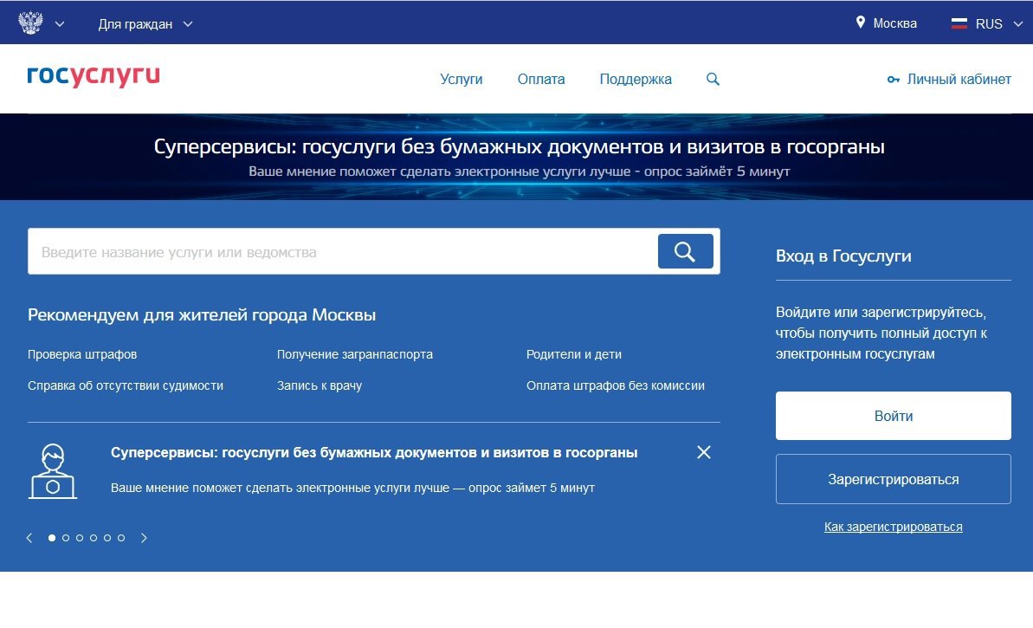Open the 'Получение загранпаспорта' link
The image size is (1033, 628).
[x=354, y=354]
